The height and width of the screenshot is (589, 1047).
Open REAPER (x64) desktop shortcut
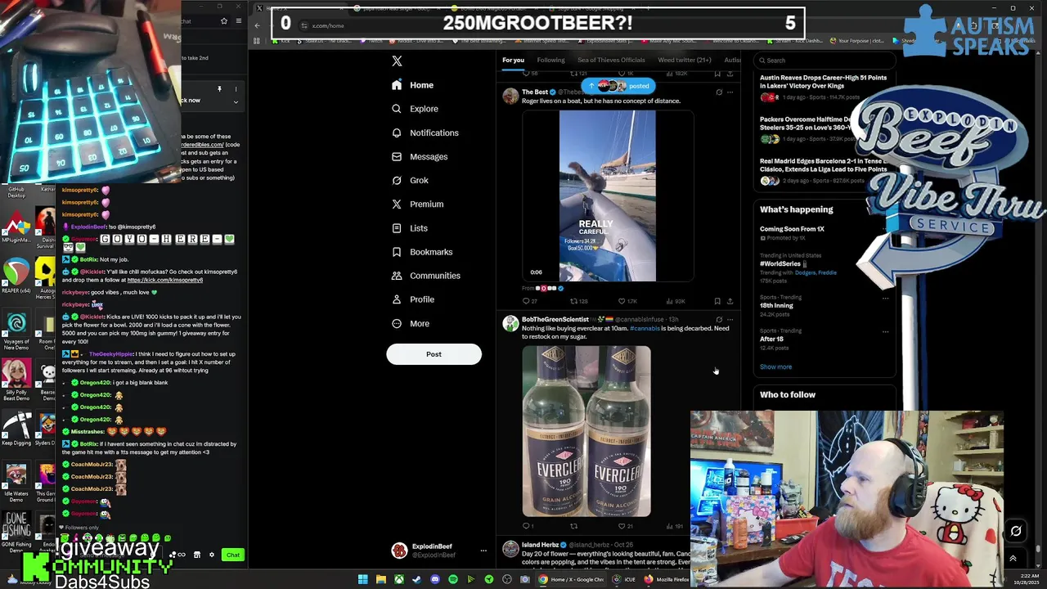pyautogui.click(x=16, y=275)
